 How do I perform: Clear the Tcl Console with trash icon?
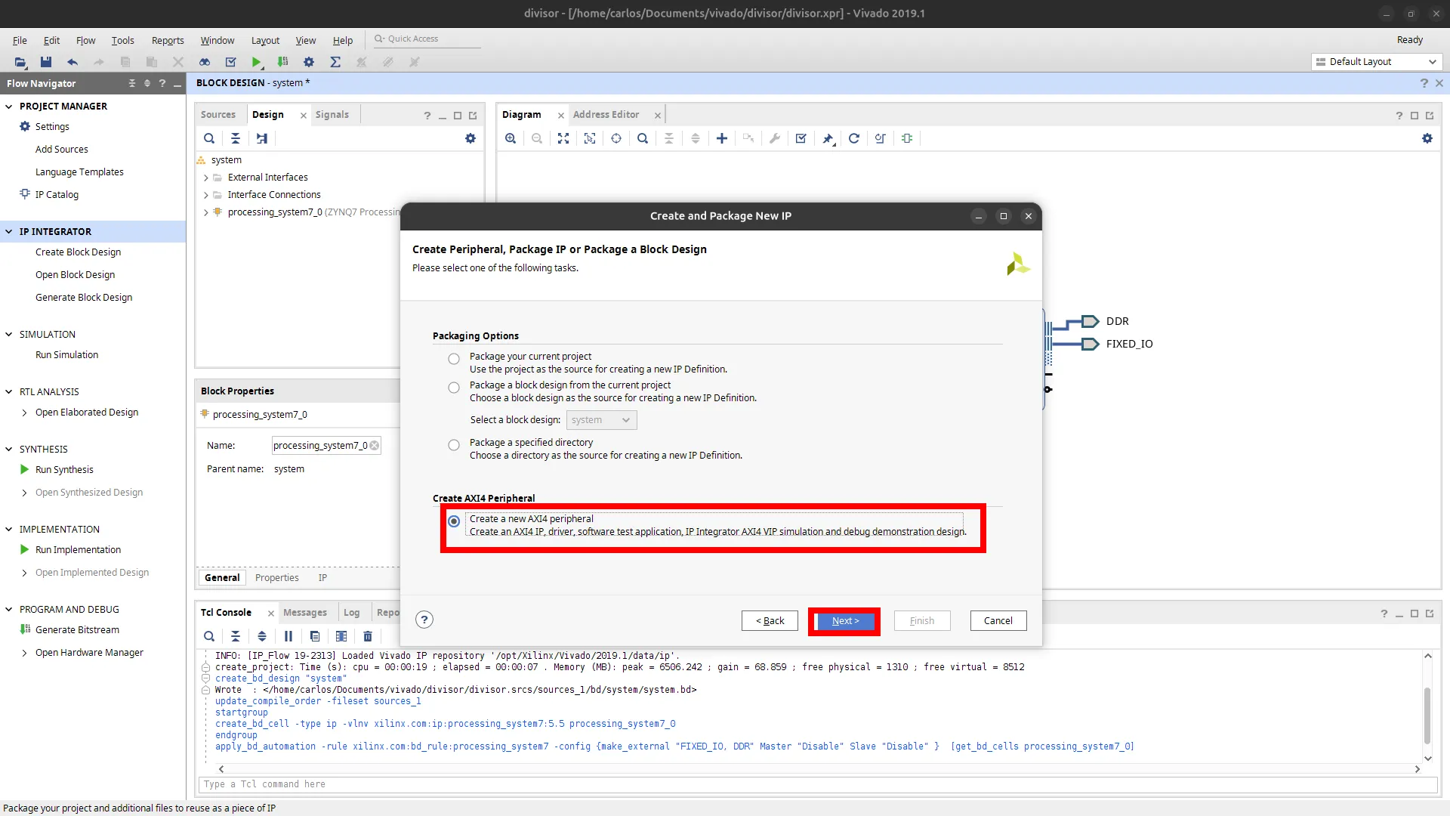pos(368,636)
